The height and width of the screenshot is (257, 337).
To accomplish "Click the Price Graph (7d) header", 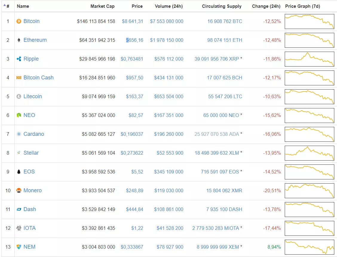I will [x=302, y=6].
